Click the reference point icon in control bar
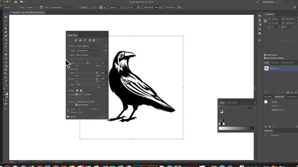The image size is (298, 167). coord(101,7)
